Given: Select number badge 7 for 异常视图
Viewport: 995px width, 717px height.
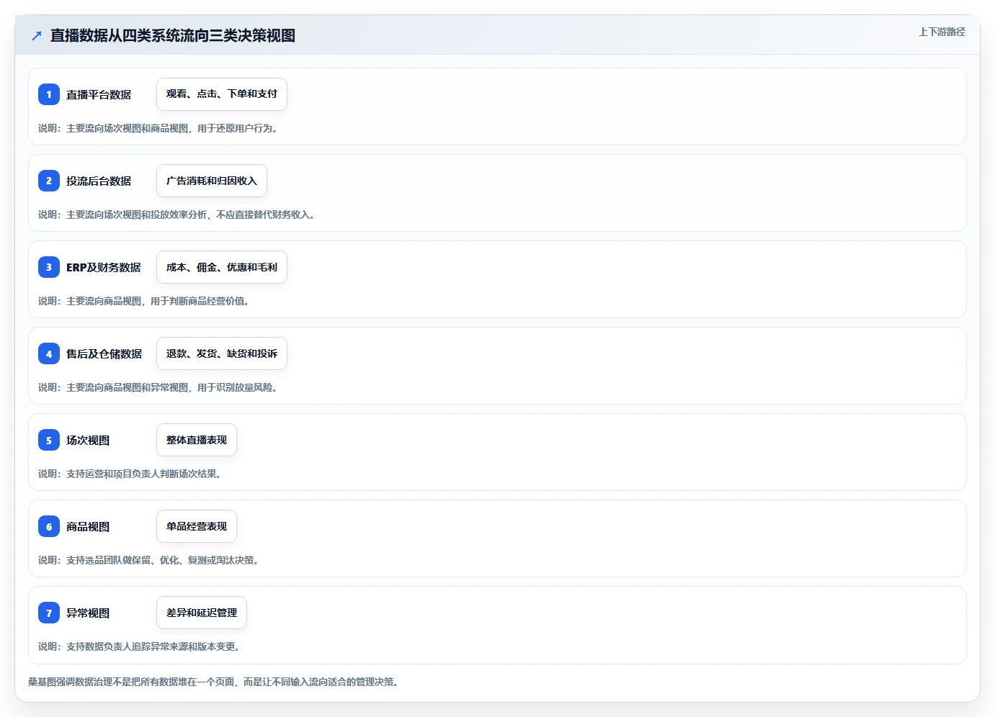Looking at the screenshot, I should (49, 613).
